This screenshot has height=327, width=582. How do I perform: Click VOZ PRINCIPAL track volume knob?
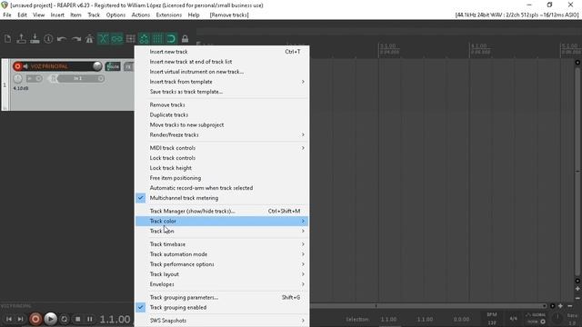97,66
